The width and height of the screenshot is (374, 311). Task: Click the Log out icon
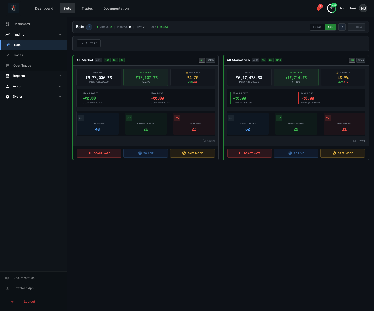point(12,302)
